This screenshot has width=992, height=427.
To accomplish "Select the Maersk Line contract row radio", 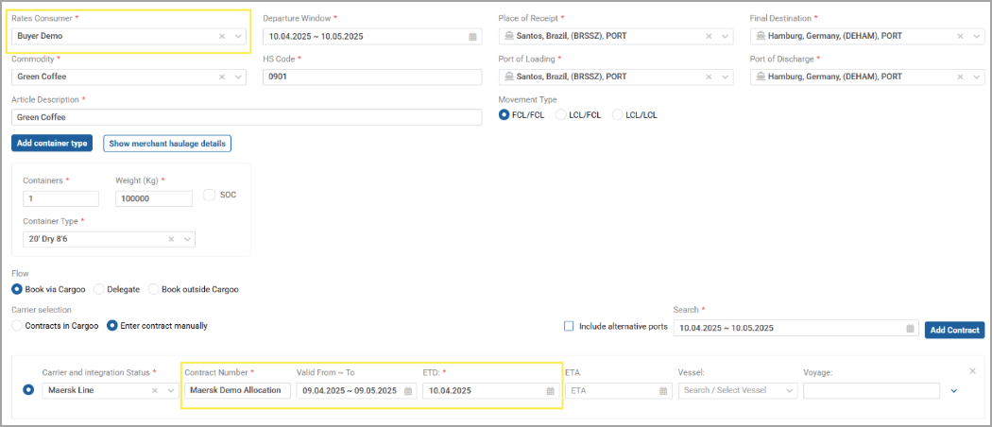I will point(28,390).
